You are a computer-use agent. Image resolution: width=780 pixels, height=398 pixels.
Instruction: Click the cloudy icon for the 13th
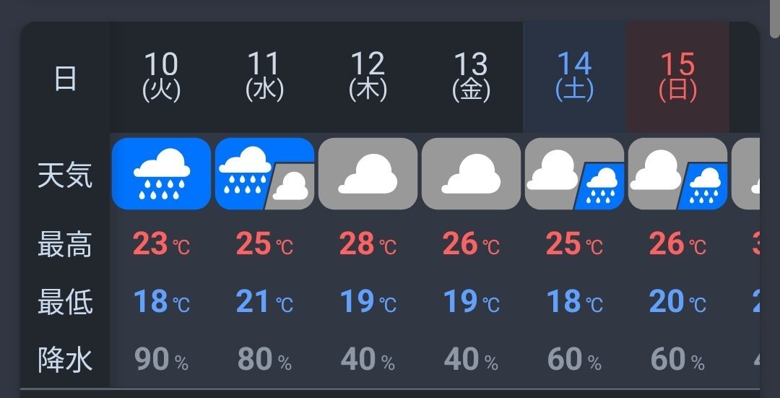[471, 173]
